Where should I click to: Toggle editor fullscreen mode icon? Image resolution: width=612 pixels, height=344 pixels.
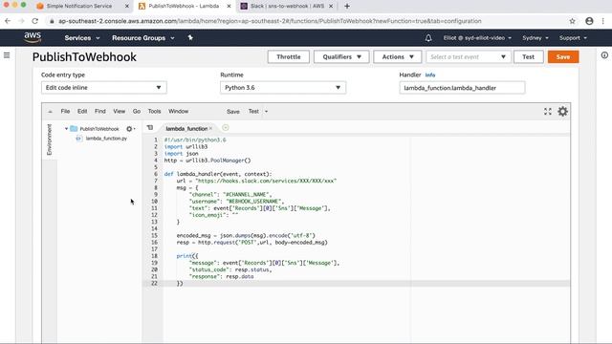coord(548,112)
